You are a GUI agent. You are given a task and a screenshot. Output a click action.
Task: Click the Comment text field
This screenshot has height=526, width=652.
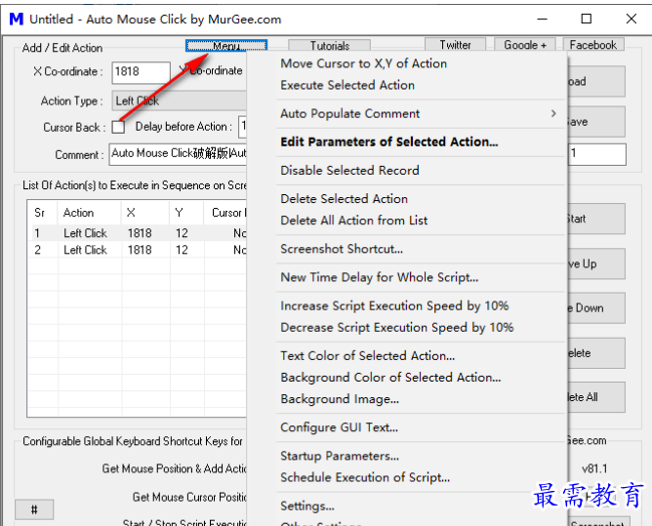click(179, 154)
